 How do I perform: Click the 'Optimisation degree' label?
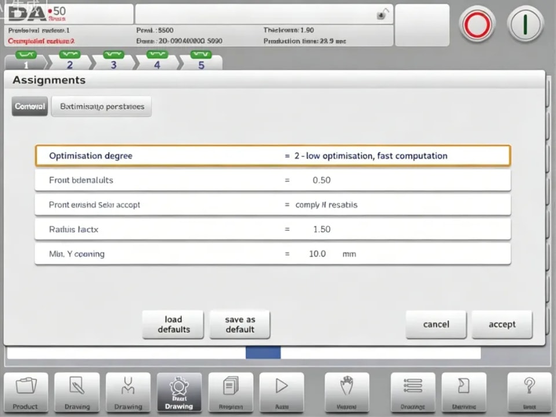point(91,156)
